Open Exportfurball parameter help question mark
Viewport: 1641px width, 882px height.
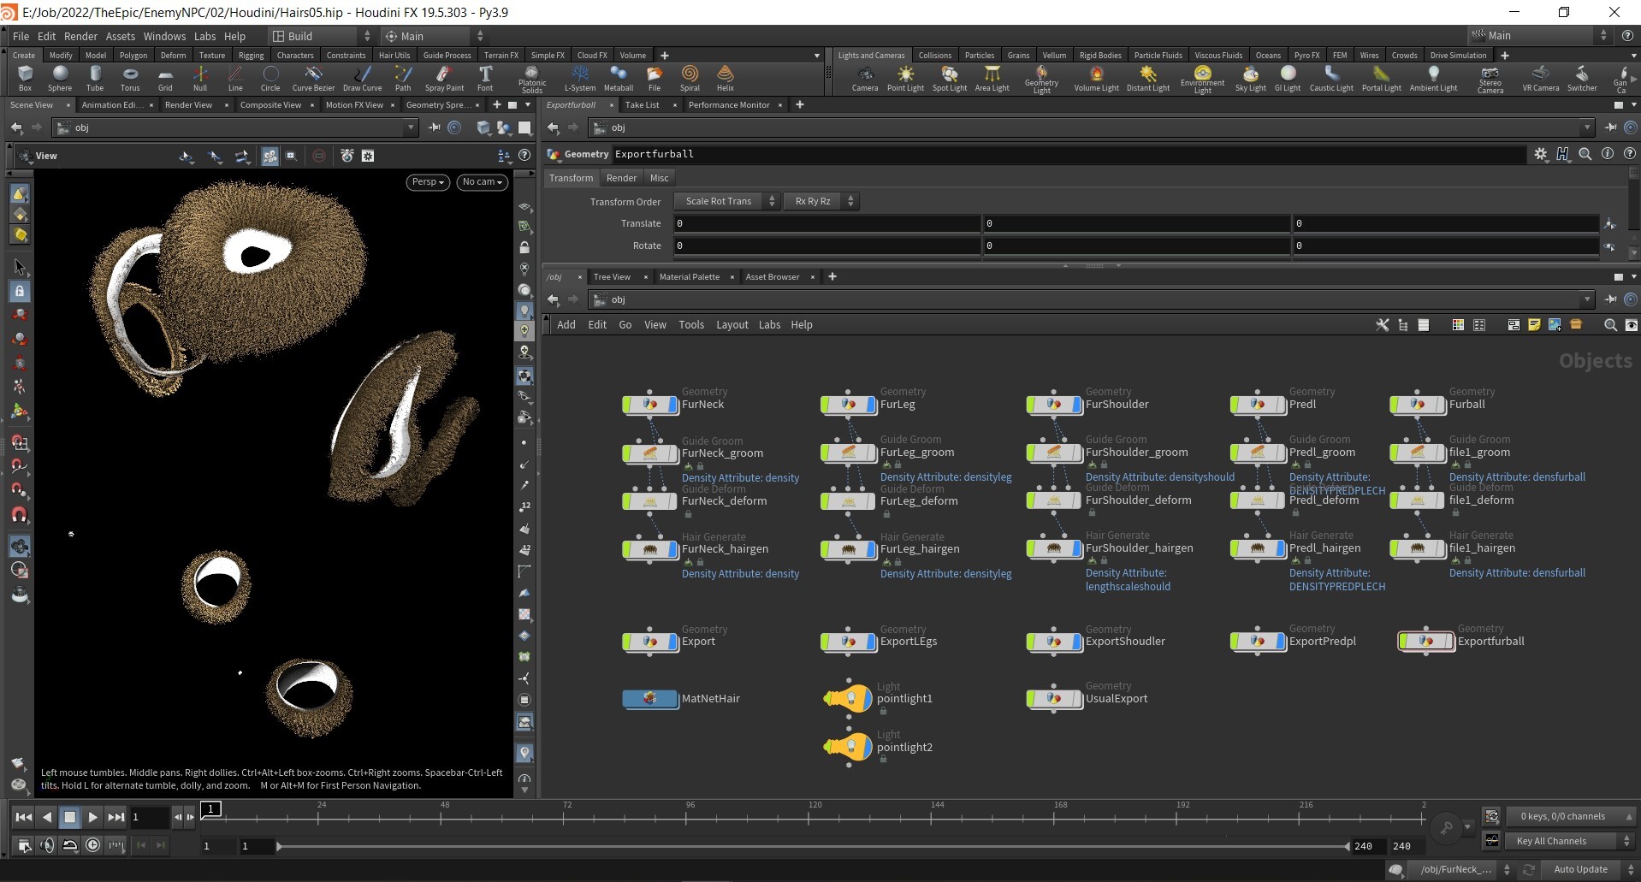coord(1629,154)
